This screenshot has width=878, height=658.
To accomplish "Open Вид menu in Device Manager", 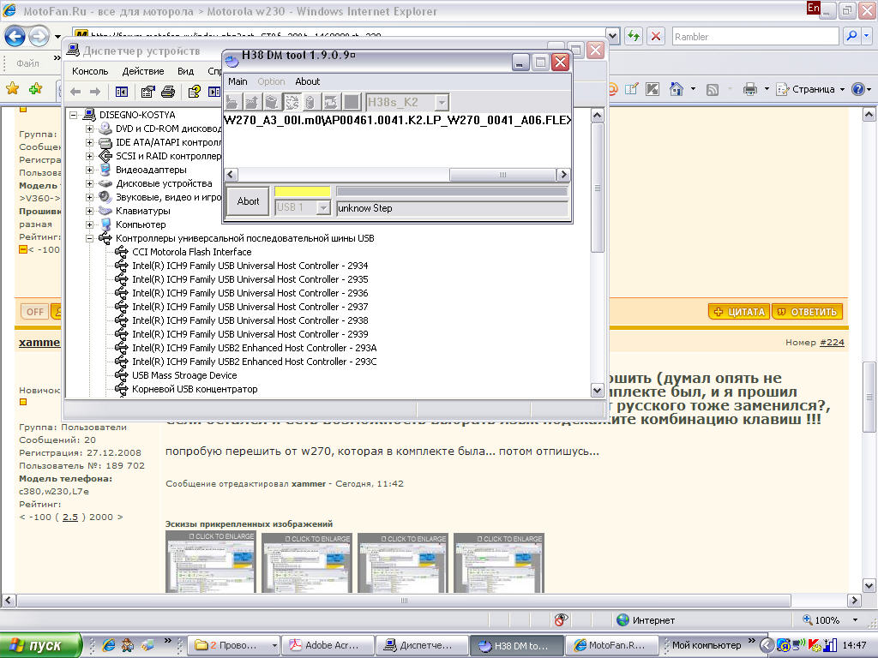I will (185, 72).
